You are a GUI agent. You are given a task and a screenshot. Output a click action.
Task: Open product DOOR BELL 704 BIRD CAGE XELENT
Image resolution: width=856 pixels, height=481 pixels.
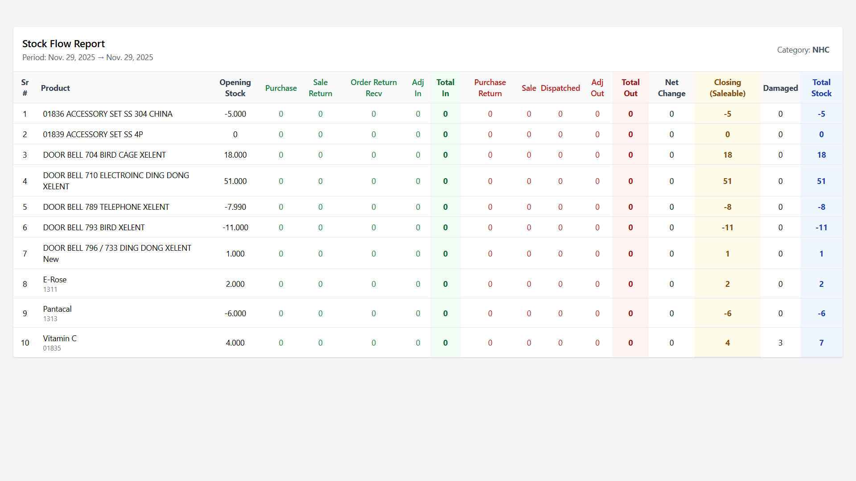point(104,155)
